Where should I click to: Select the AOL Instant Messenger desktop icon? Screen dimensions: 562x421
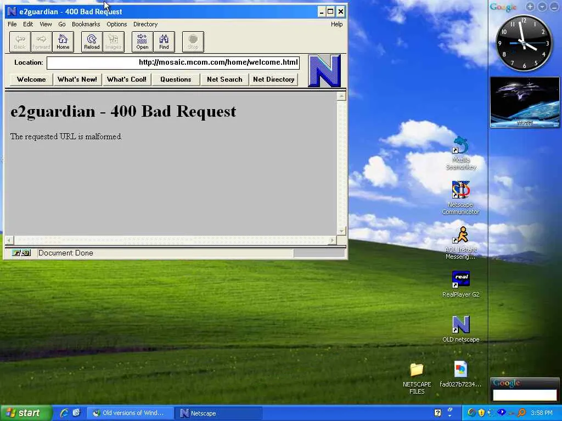pyautogui.click(x=460, y=243)
